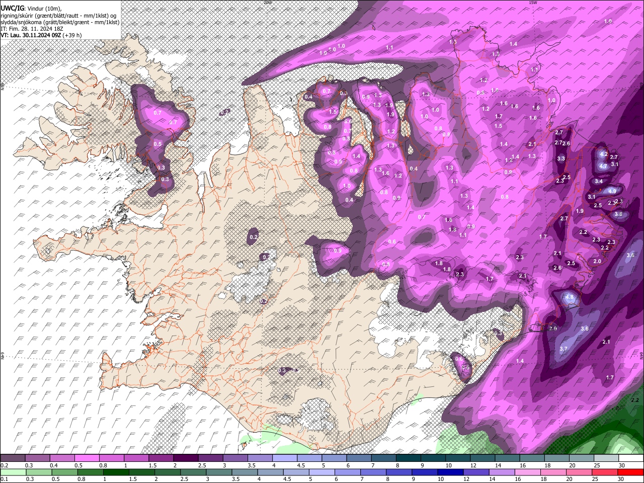644x483 pixels.
Task: Click bright pink 0.5 swatch in top legend
Action: pos(87,458)
